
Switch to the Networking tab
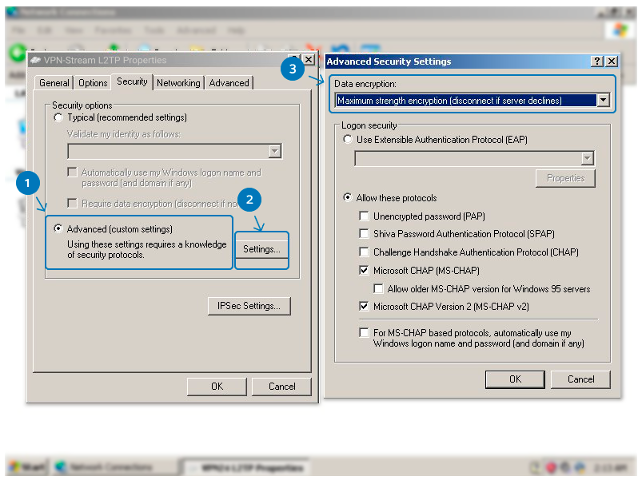pyautogui.click(x=178, y=83)
